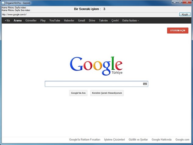Go to Play in the Google bar

[x=43, y=20]
